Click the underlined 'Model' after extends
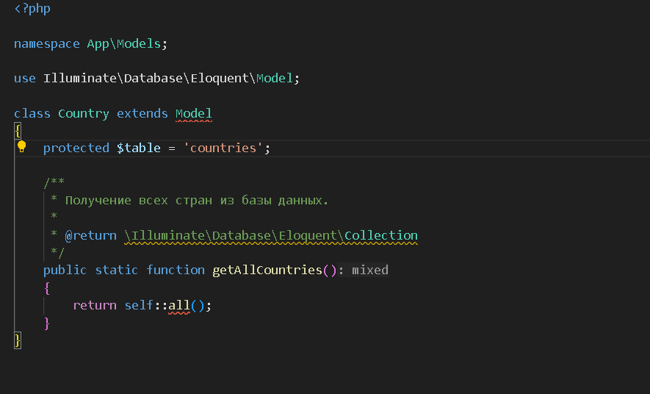The height and width of the screenshot is (394, 650). click(x=194, y=113)
